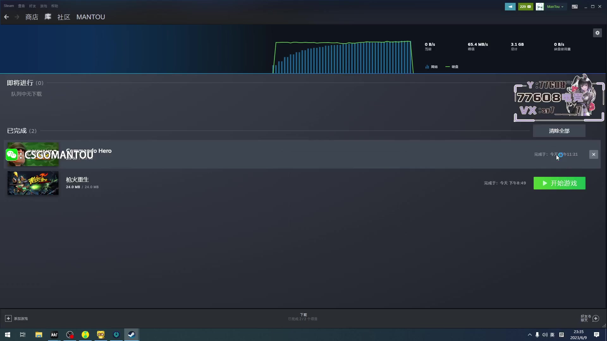Switch to Big Picture mode
Image resolution: width=607 pixels, height=341 pixels.
click(x=575, y=7)
